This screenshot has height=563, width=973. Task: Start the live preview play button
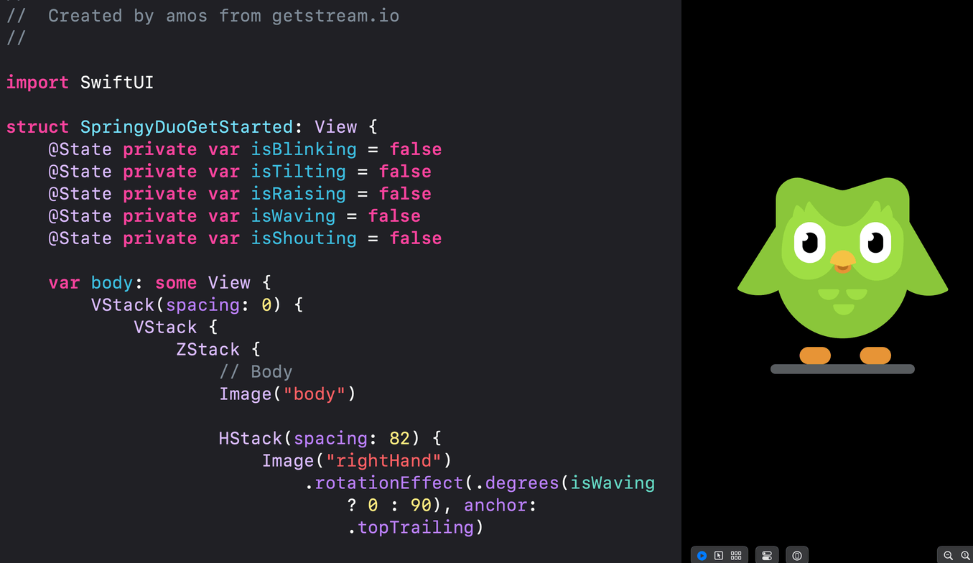702,556
